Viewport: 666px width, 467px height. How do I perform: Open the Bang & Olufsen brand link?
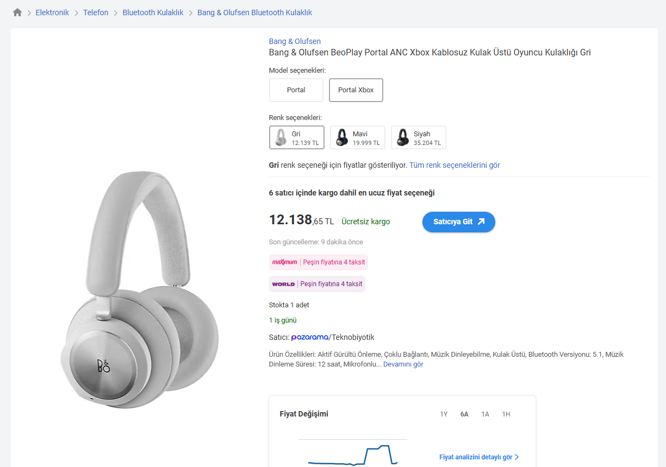pyautogui.click(x=295, y=41)
